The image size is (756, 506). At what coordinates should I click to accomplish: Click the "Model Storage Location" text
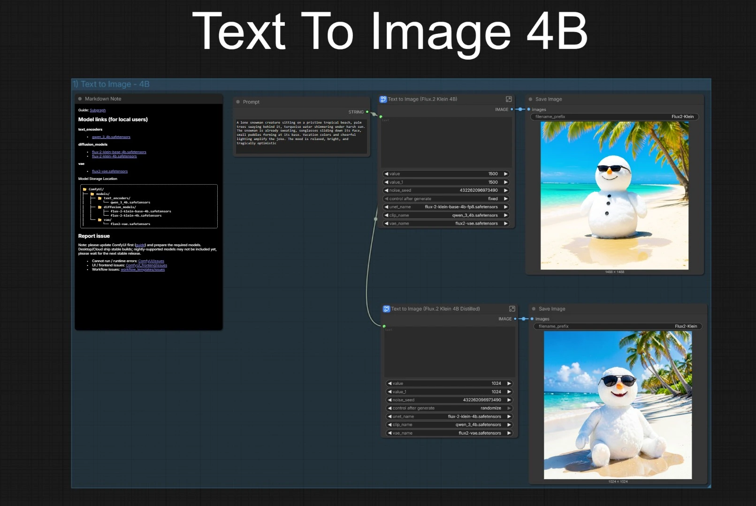click(x=98, y=179)
